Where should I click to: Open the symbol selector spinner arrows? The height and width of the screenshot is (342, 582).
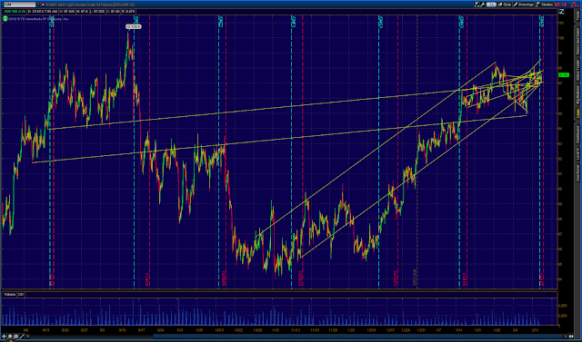coord(38,5)
